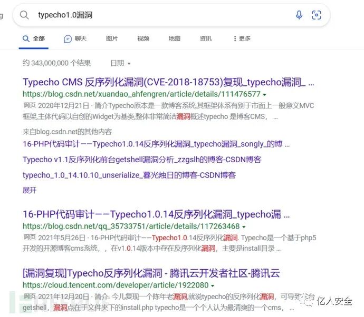
Task: Click the xuandao_ahfengren csdn URL
Action: [x=141, y=94]
